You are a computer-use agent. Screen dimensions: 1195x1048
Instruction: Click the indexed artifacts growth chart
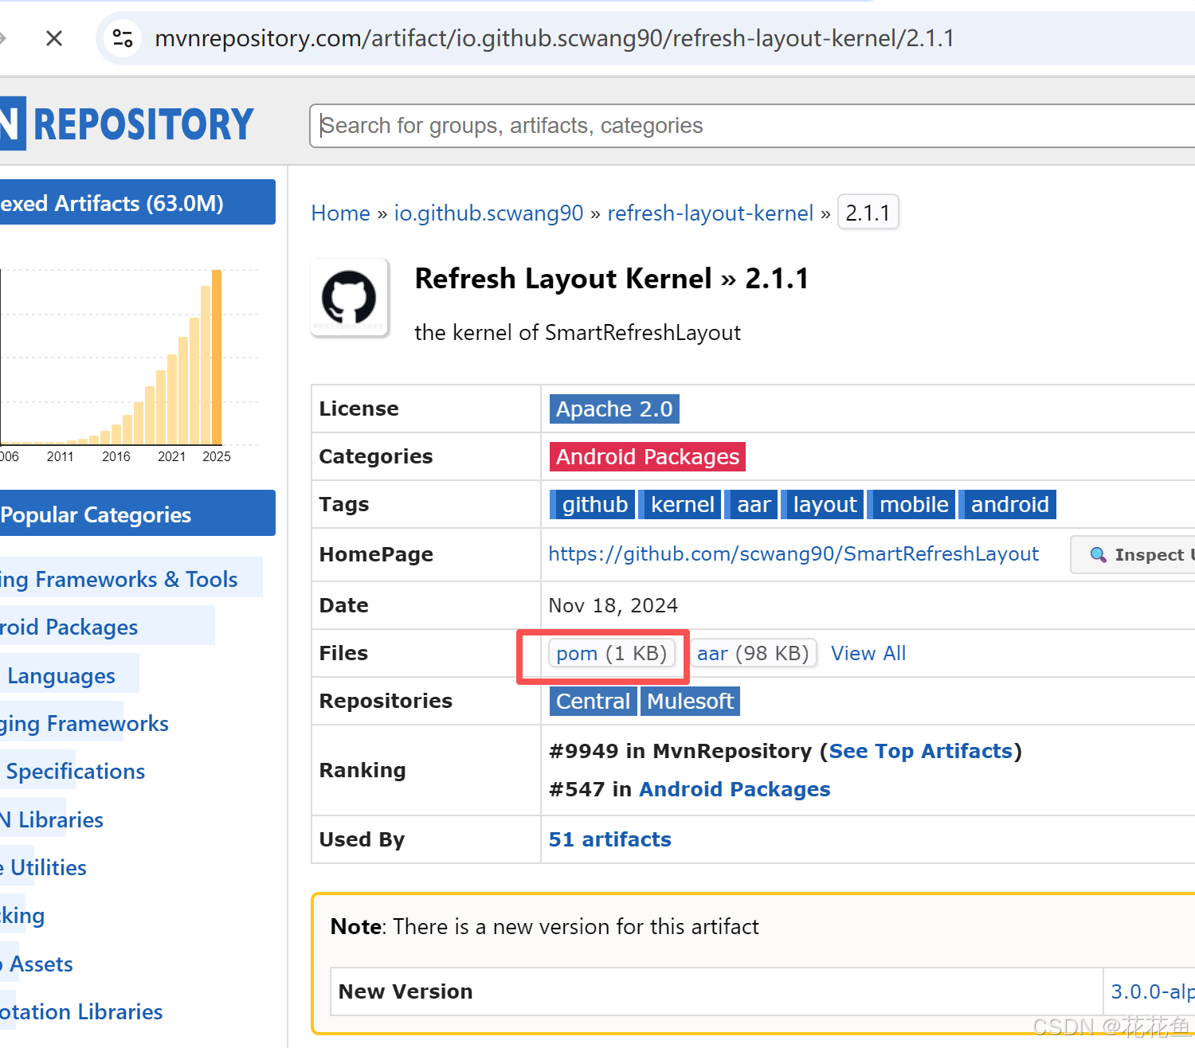point(129,365)
